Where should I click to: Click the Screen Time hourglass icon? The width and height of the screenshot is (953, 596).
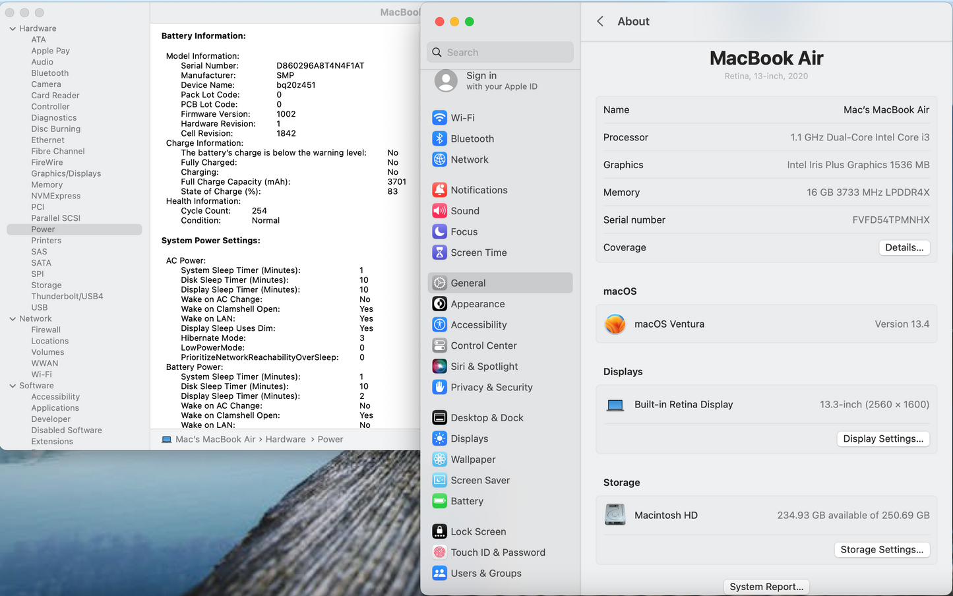(x=439, y=253)
